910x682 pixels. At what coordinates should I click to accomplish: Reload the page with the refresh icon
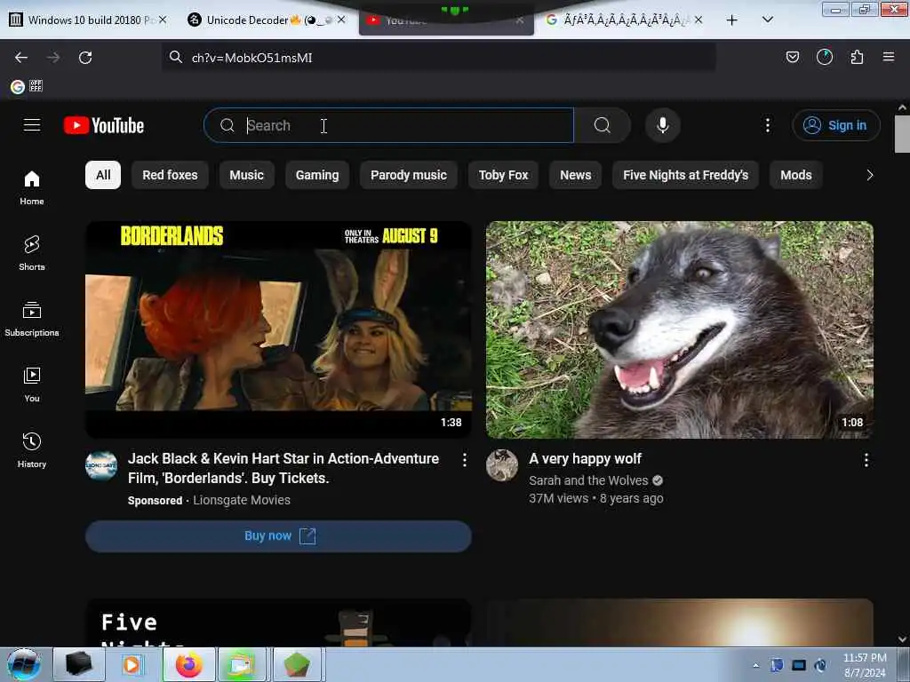pos(85,58)
